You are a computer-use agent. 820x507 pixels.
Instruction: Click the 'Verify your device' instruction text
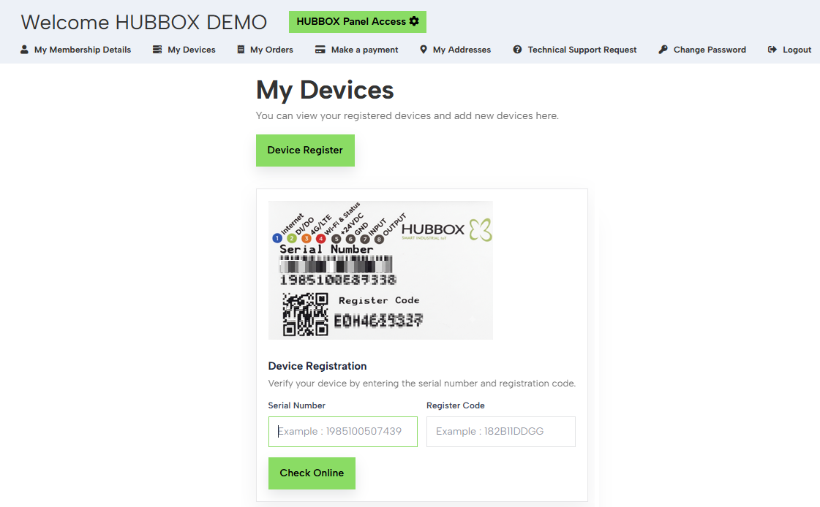(x=422, y=384)
